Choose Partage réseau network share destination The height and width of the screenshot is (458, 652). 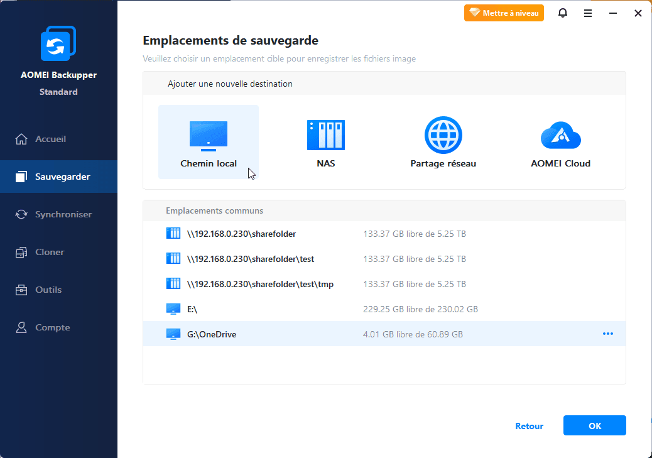443,142
